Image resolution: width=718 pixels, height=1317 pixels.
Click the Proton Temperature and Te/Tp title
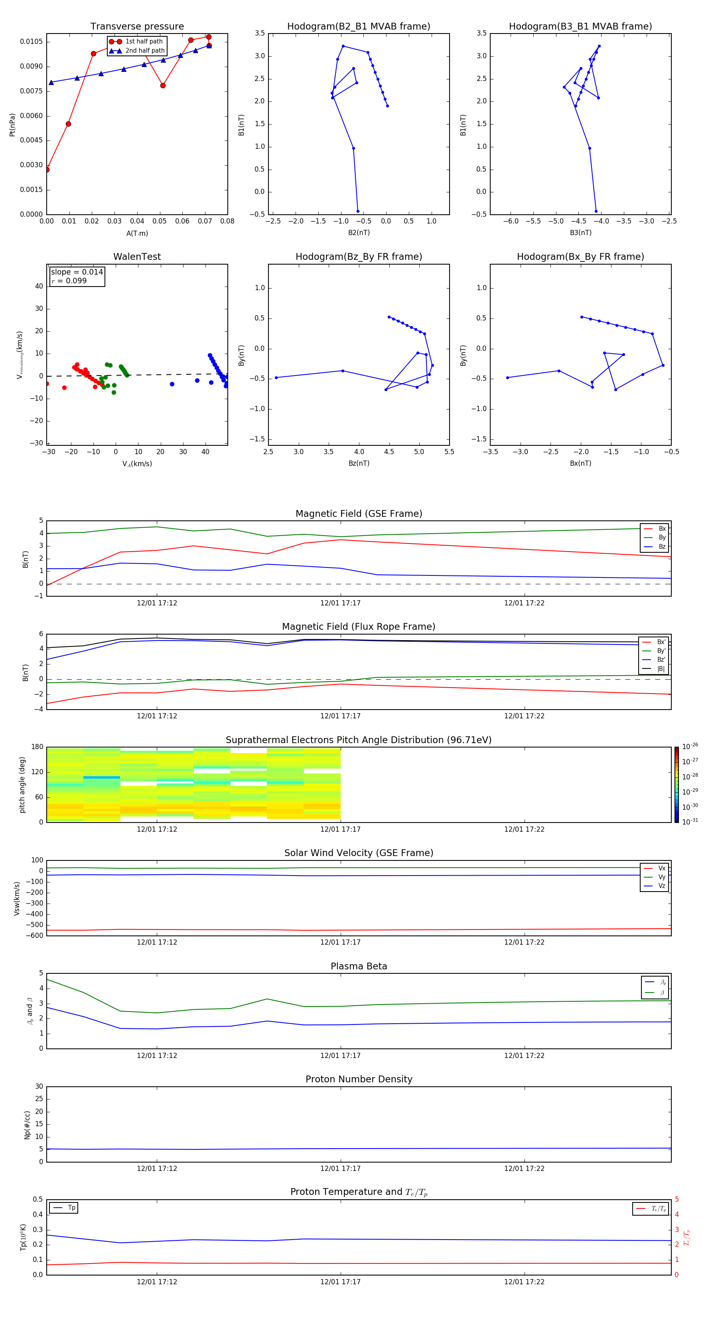pyautogui.click(x=359, y=1192)
